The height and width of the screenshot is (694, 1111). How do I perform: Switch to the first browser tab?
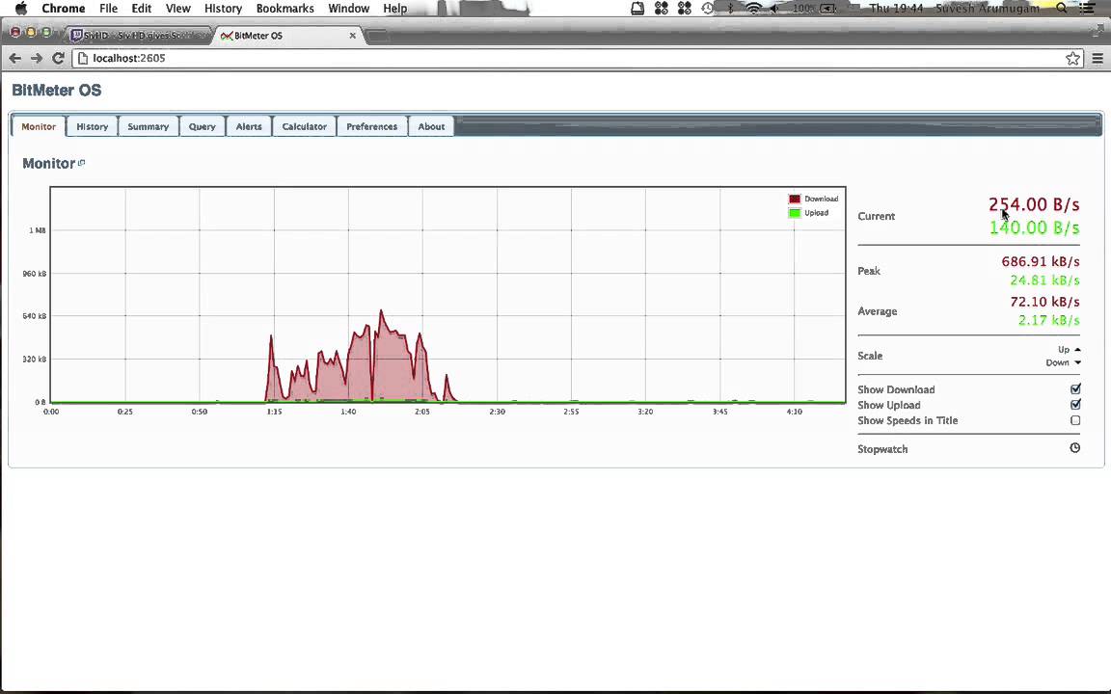(x=138, y=36)
